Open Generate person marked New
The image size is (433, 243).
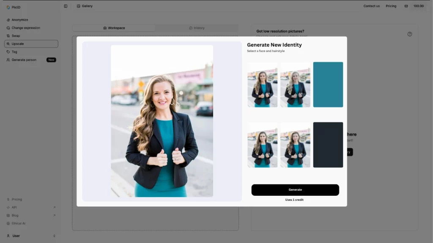point(23,59)
